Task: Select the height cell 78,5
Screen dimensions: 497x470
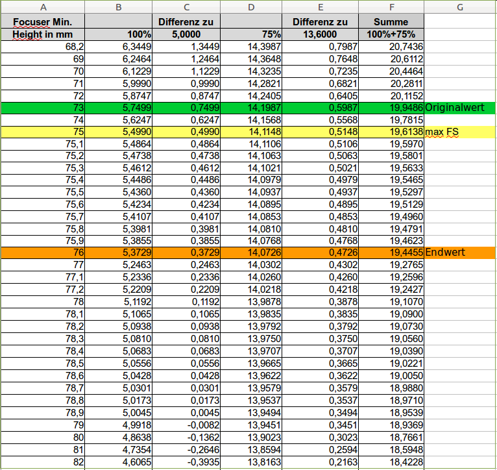Action: pos(43,364)
